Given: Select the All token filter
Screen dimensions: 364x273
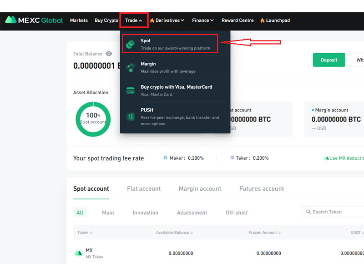Looking at the screenshot, I should [80, 212].
